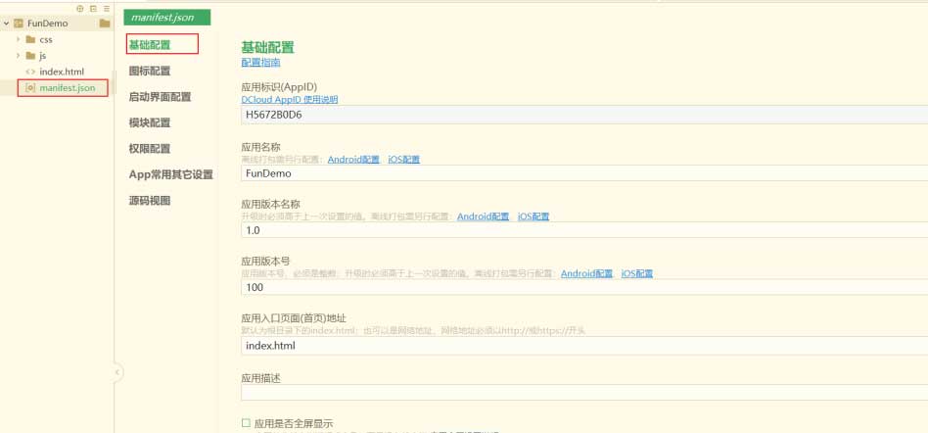Click the 应用入口页面(首页)地址 label
This screenshot has width=928, height=433.
294,318
